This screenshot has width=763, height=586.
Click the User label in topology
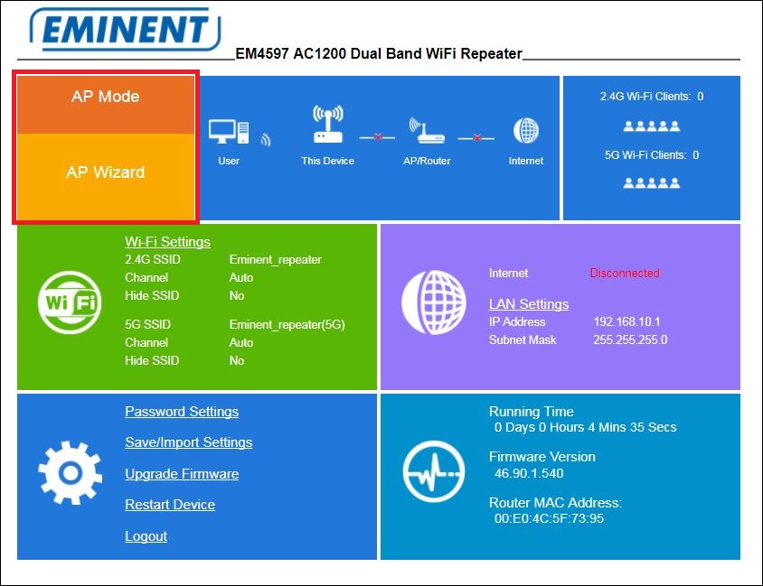(229, 161)
